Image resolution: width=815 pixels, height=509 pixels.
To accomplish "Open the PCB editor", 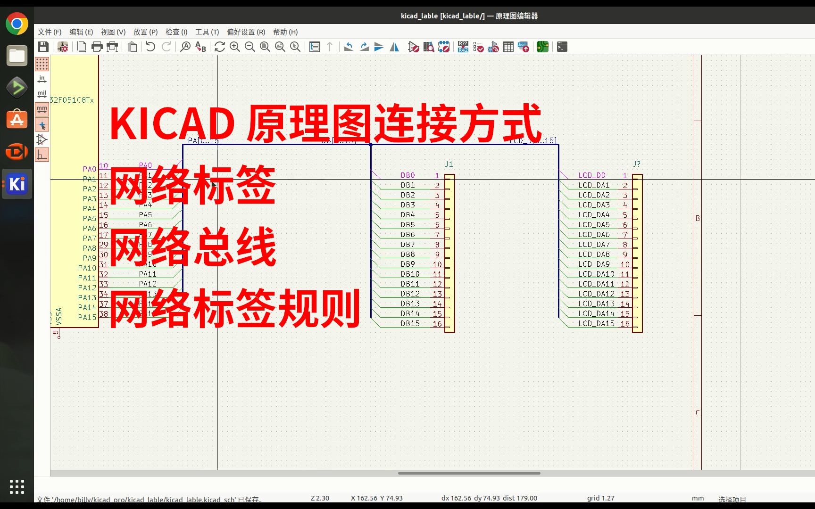I will coord(542,47).
